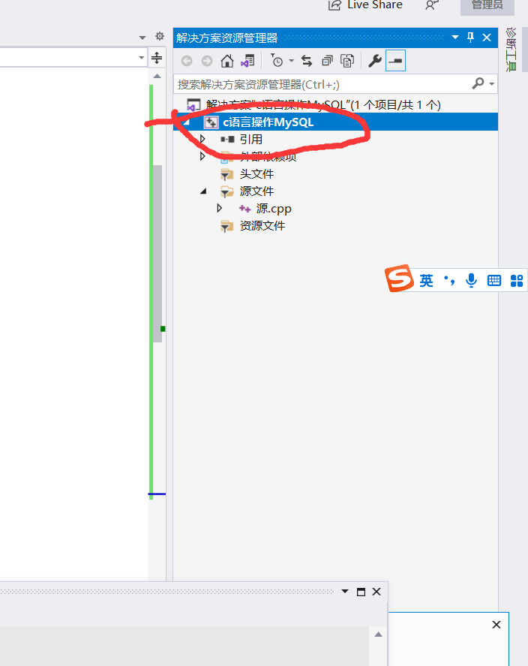Click the sync with active document icon
The width and height of the screenshot is (528, 666).
[307, 61]
